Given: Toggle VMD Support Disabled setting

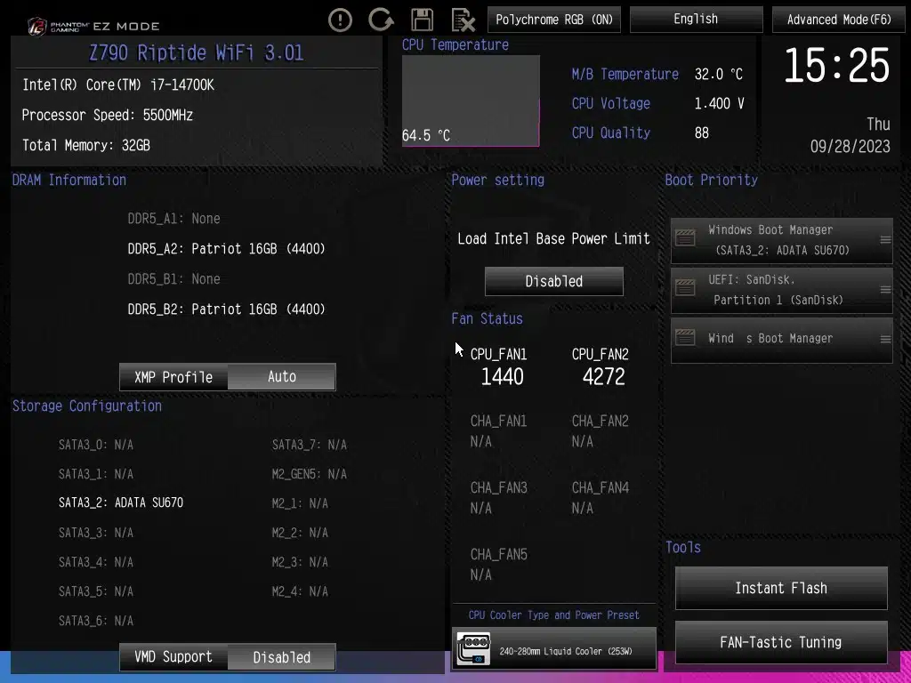Looking at the screenshot, I should (281, 657).
